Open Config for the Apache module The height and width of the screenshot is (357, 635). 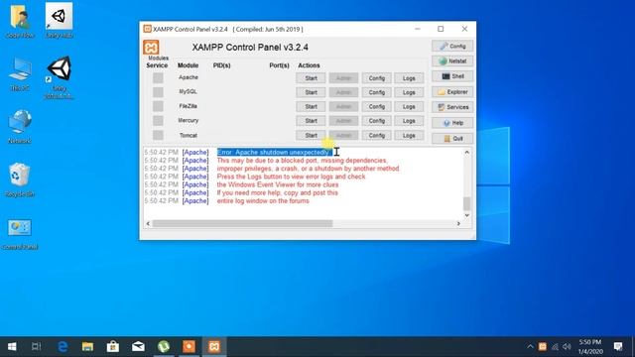(x=377, y=78)
